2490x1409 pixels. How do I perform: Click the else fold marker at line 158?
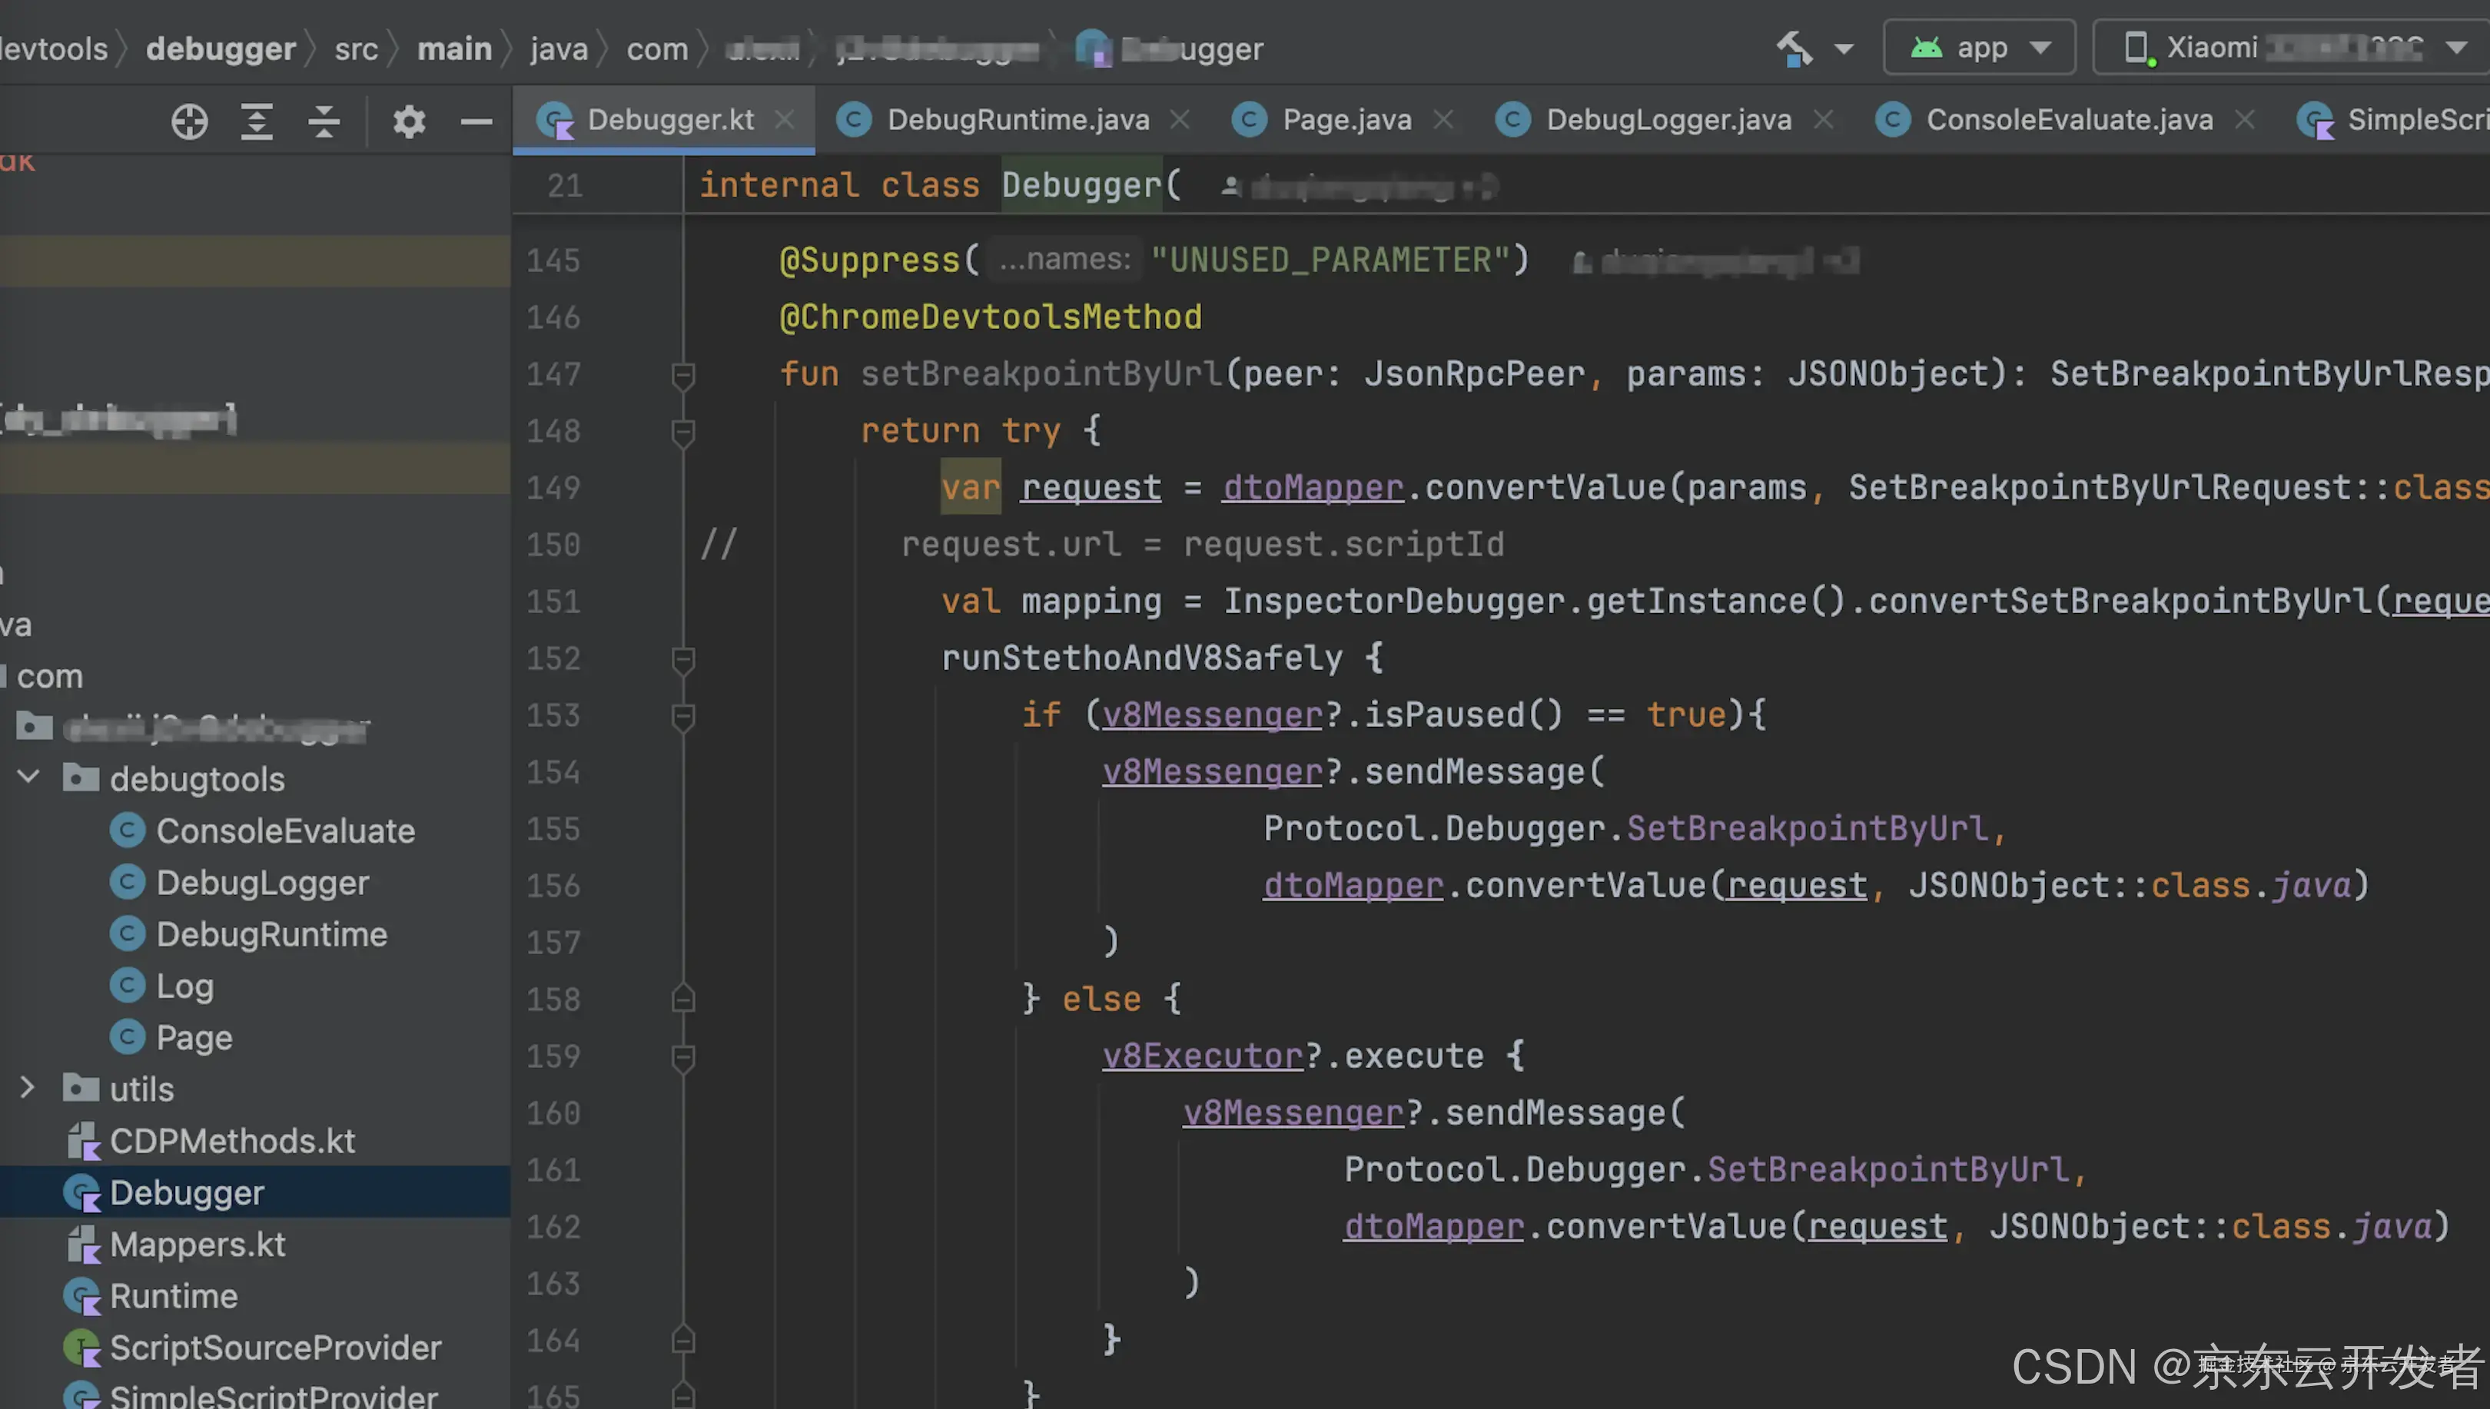(683, 1000)
